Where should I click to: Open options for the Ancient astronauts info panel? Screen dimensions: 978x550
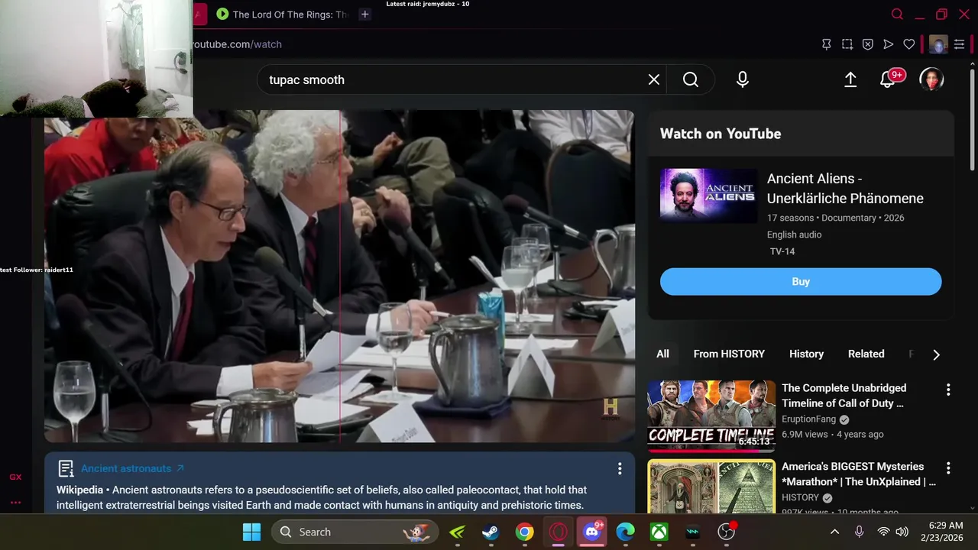620,468
